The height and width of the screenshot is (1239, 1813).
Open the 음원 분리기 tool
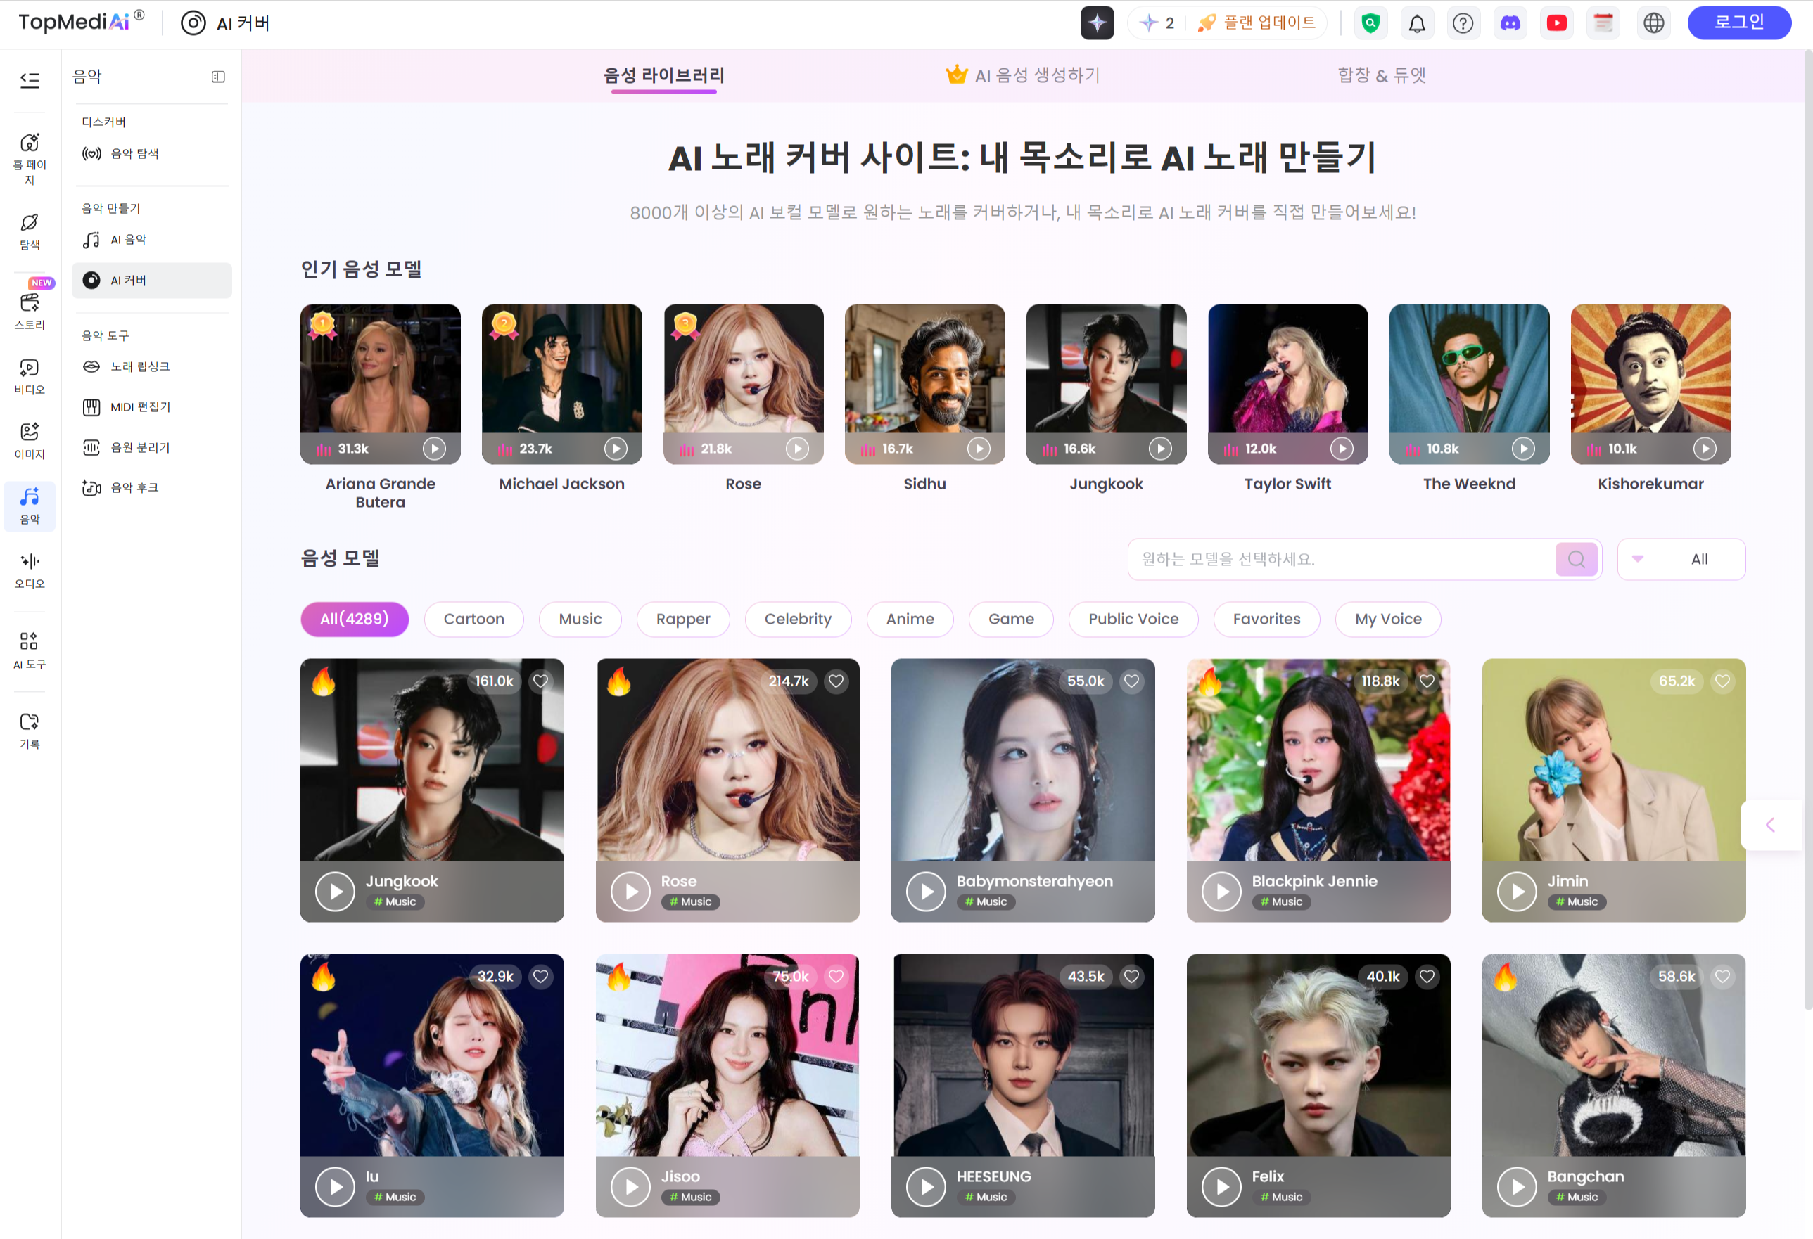[x=152, y=447]
